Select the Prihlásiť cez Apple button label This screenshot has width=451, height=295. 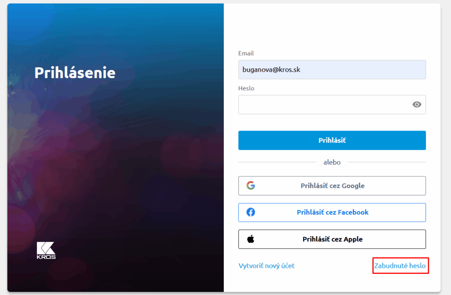[x=333, y=239]
